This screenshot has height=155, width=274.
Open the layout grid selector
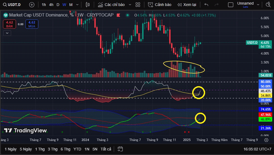pos(138,5)
